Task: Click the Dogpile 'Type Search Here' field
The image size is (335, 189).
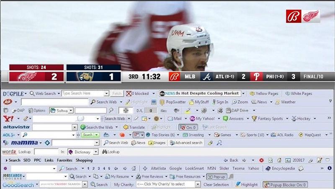Action: pos(83,93)
